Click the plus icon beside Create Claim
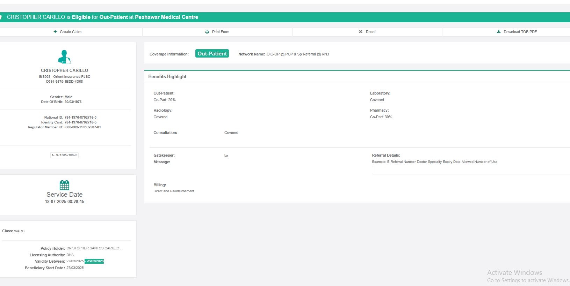Image resolution: width=570 pixels, height=286 pixels. point(55,32)
